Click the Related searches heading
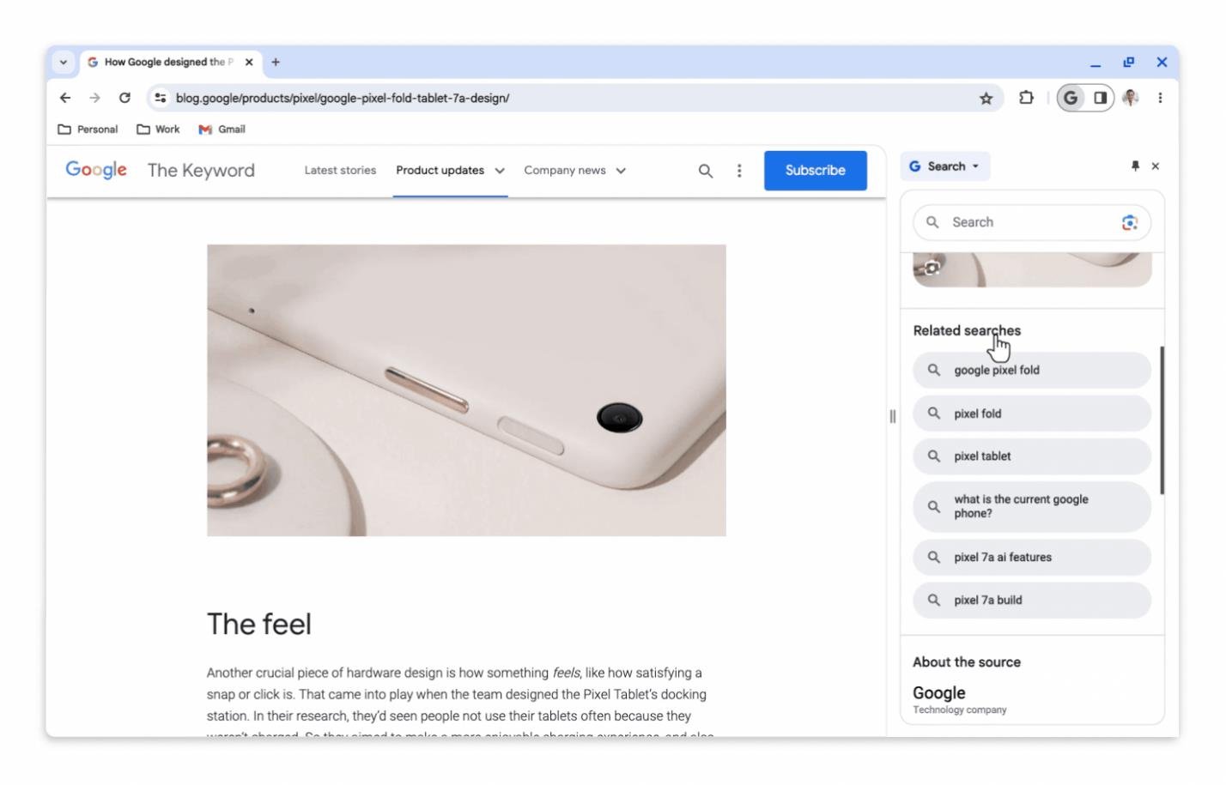Screen dimensions: 1226x785 [967, 330]
